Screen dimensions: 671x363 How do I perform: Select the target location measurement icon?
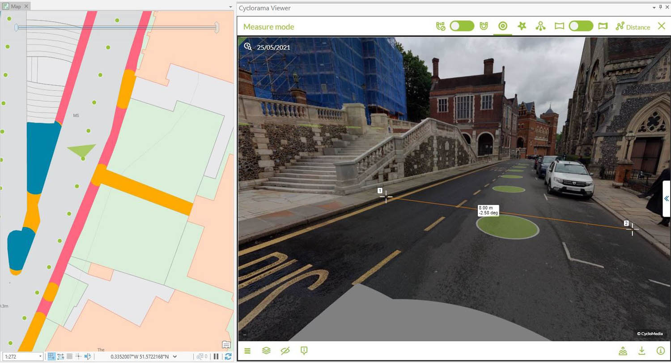click(502, 26)
